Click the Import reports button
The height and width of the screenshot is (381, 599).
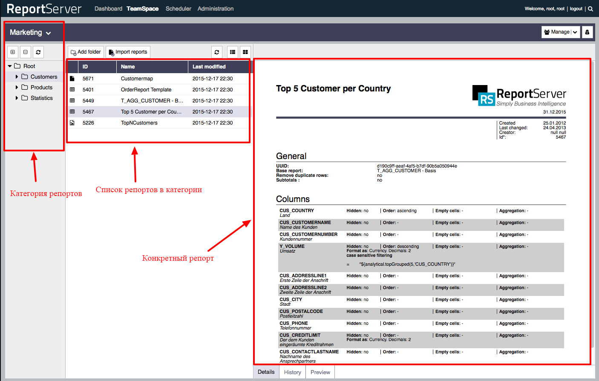[x=128, y=52]
